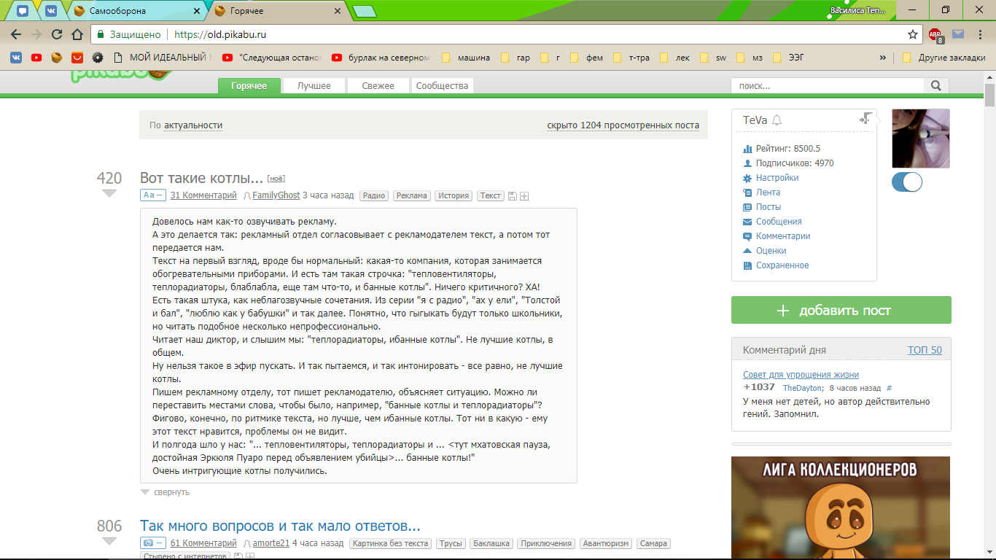Go to the browser home page button
Screen dimensions: 996x560
click(x=77, y=34)
